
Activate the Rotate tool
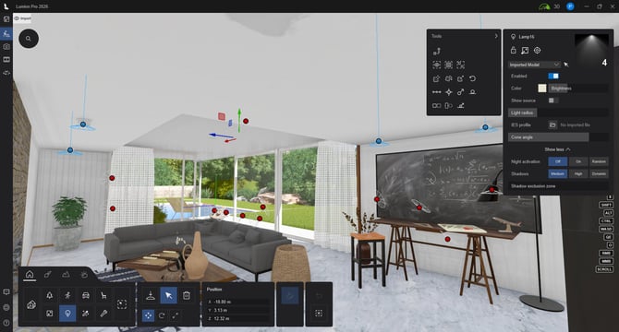[x=162, y=315]
